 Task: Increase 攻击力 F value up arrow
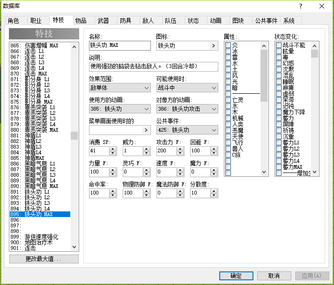[x=180, y=149]
